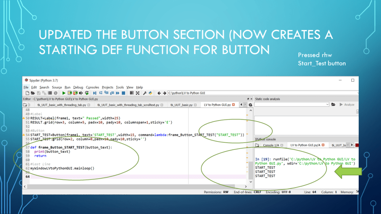
Task: Expand the Static code analysis file dropdown
Action: coord(327,105)
